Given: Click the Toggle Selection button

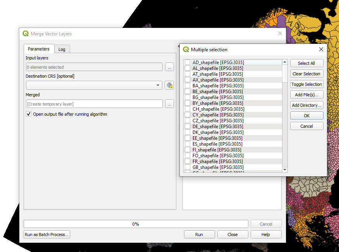Looking at the screenshot, I should pyautogui.click(x=306, y=84).
